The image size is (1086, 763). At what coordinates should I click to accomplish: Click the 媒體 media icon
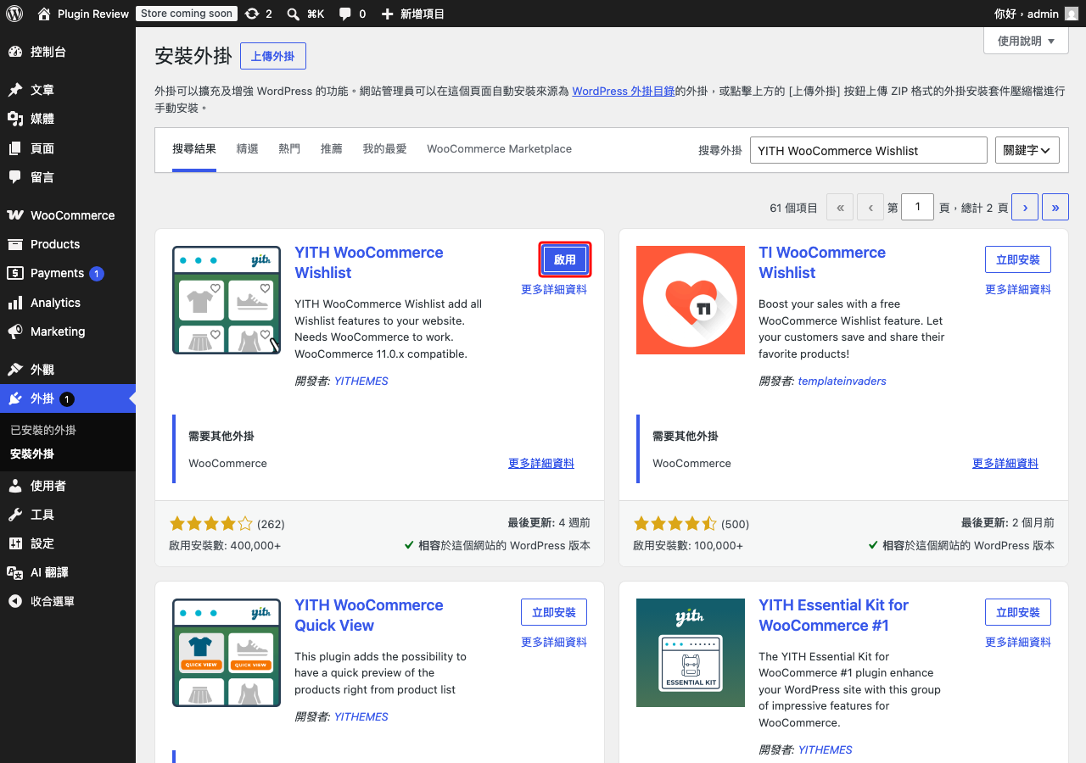[x=15, y=119]
